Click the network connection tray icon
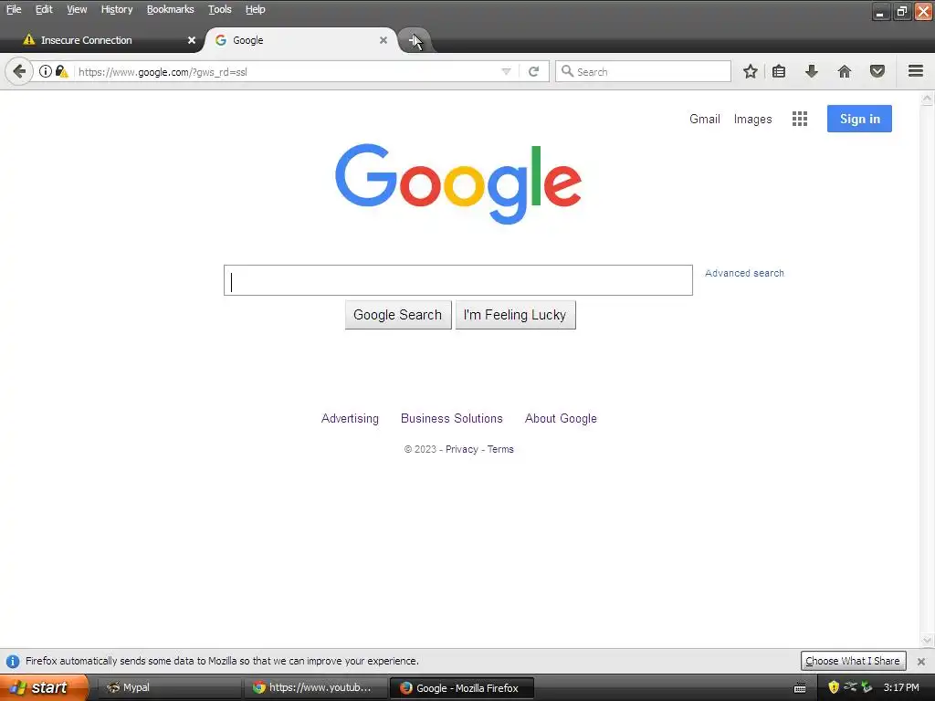Viewport: 935px width, 701px height. pos(850,686)
